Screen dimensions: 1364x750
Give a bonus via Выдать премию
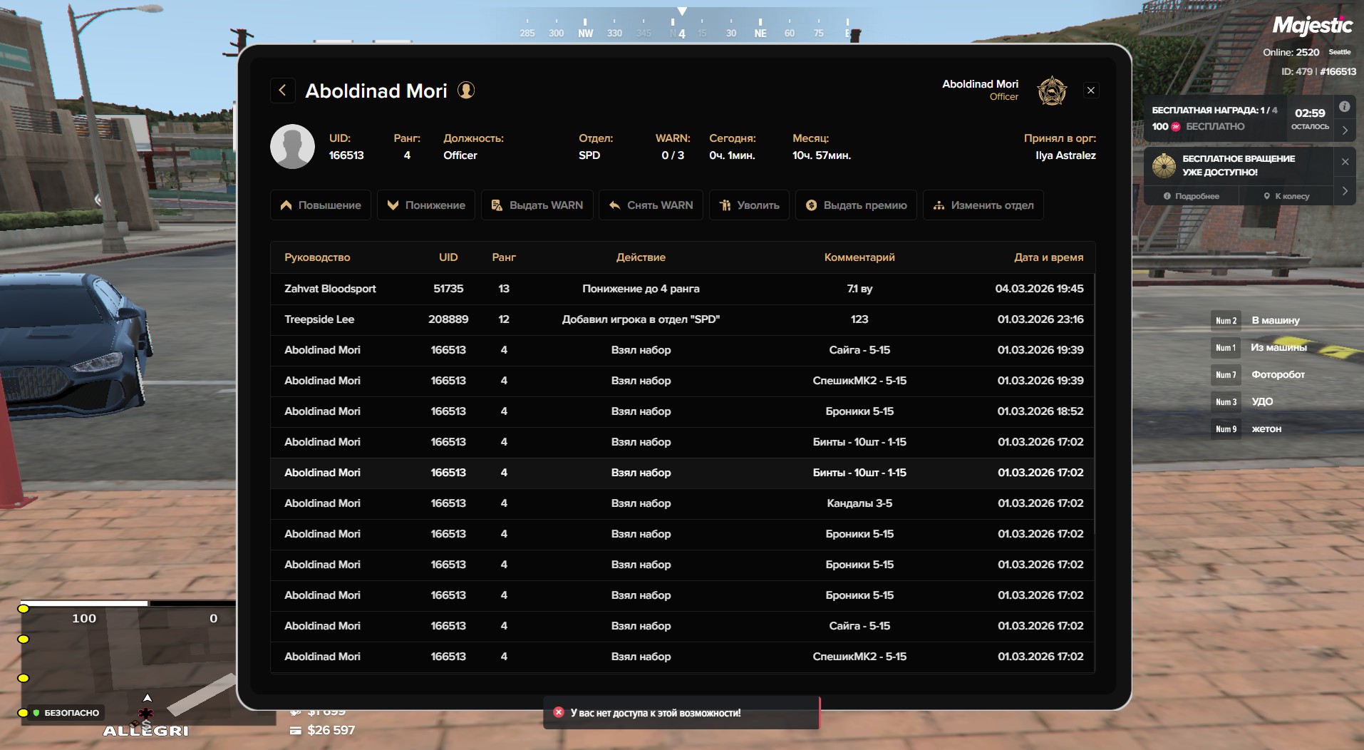(x=856, y=205)
